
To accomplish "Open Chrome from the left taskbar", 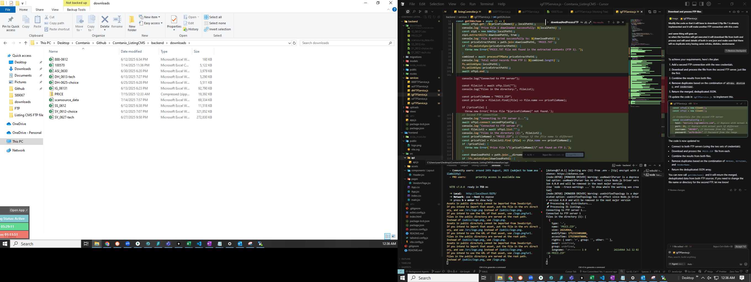I will tap(107, 244).
